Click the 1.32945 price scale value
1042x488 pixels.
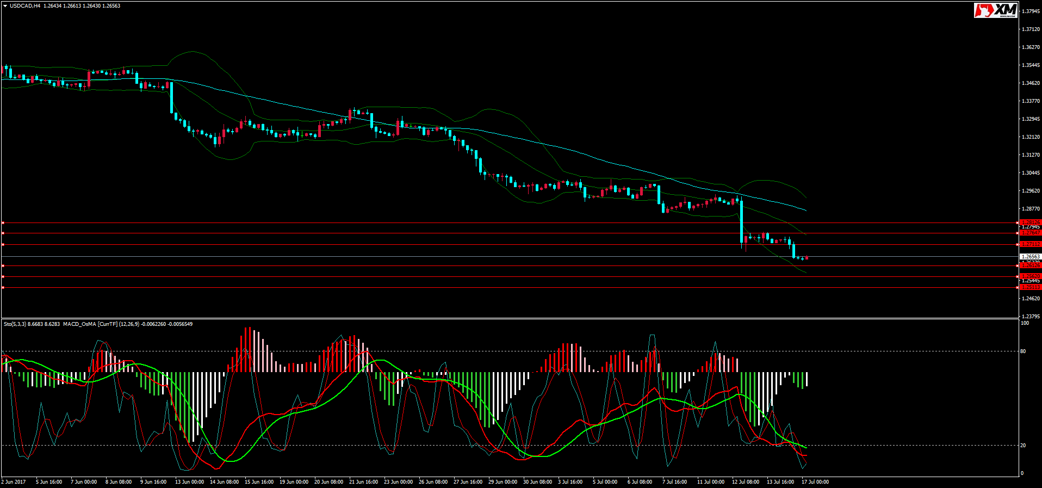(x=1031, y=119)
